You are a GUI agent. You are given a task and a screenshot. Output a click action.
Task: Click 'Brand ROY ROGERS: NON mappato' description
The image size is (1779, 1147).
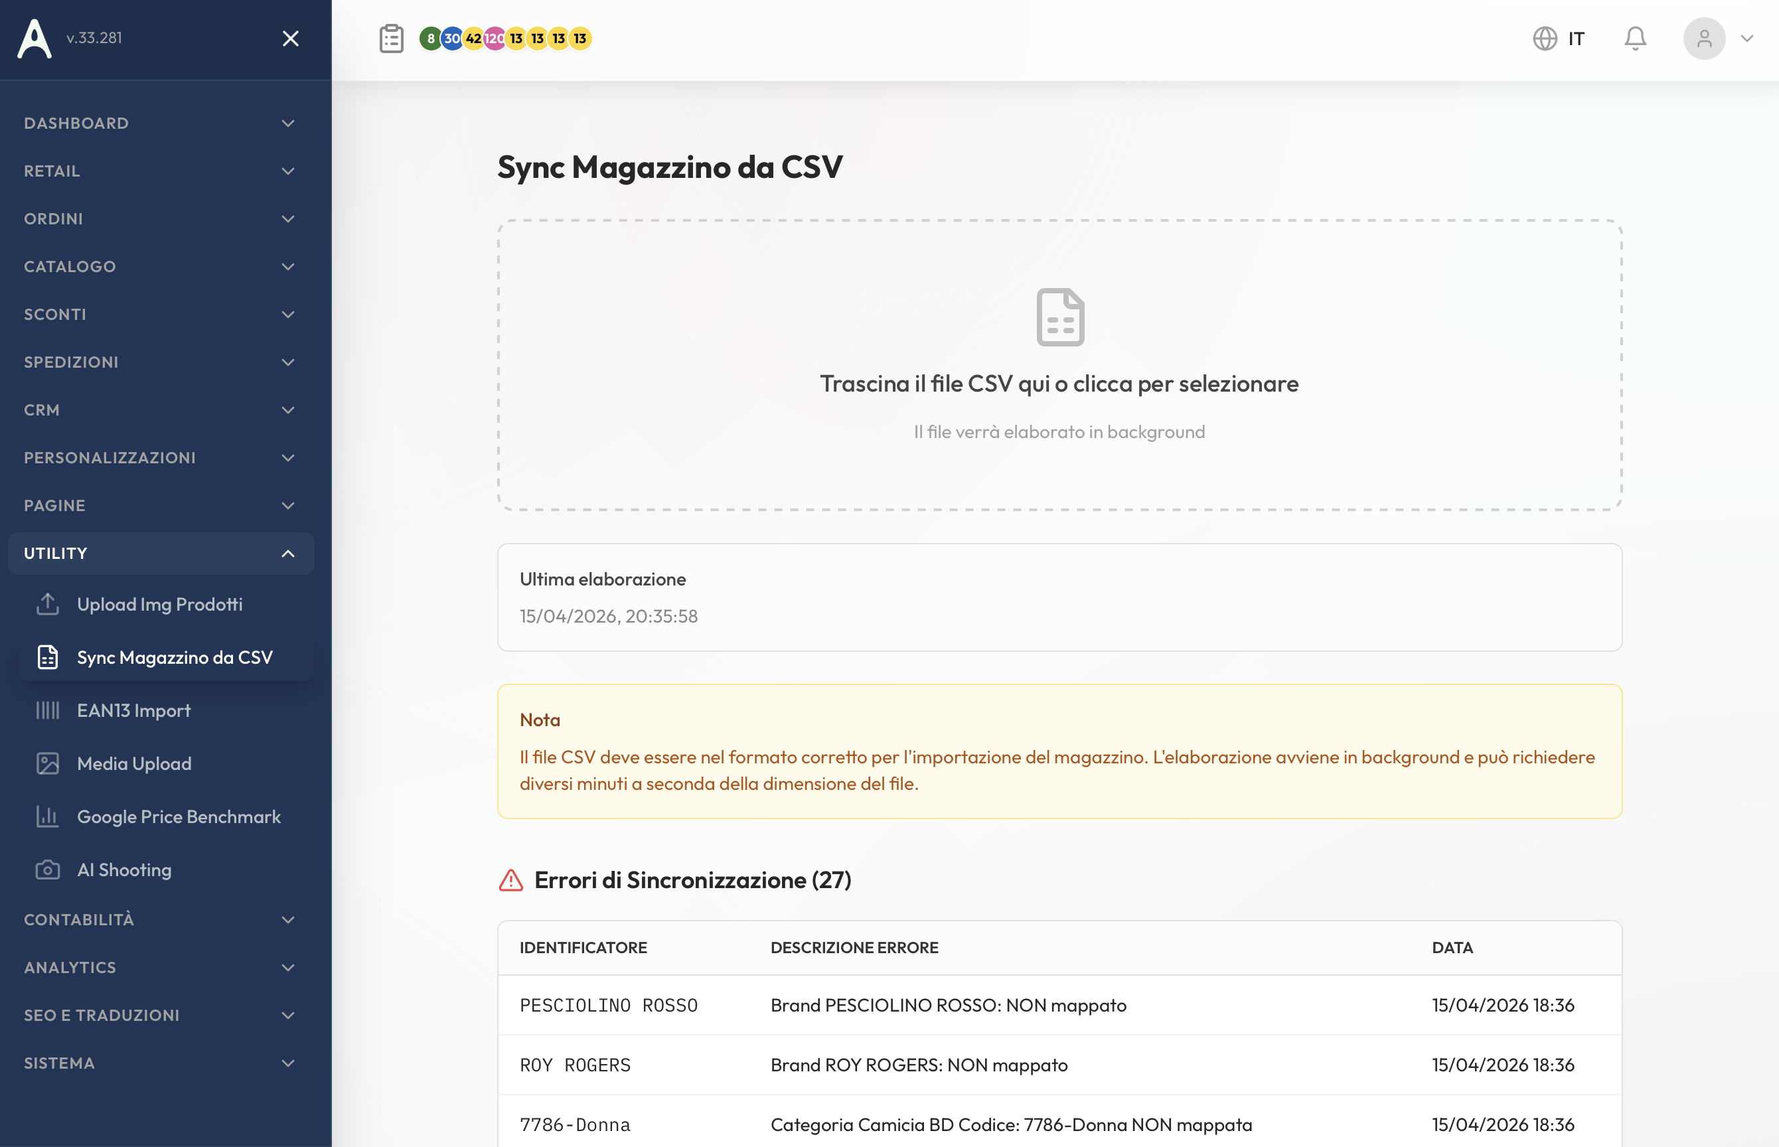click(x=919, y=1065)
